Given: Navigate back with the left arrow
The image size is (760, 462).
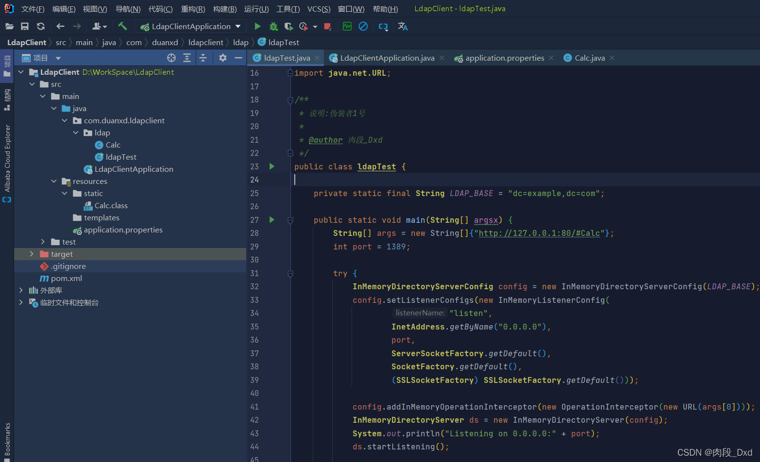Looking at the screenshot, I should click(60, 26).
